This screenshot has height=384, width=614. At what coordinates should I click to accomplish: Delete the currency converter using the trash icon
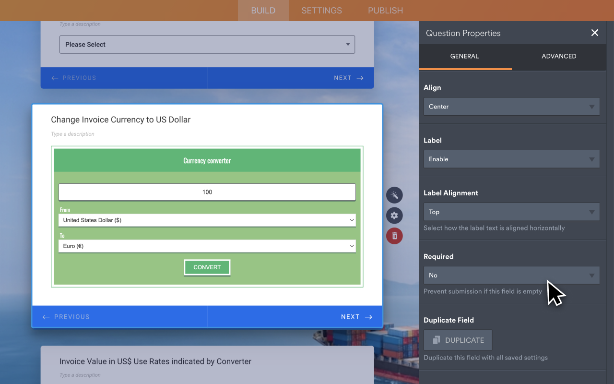coord(394,236)
